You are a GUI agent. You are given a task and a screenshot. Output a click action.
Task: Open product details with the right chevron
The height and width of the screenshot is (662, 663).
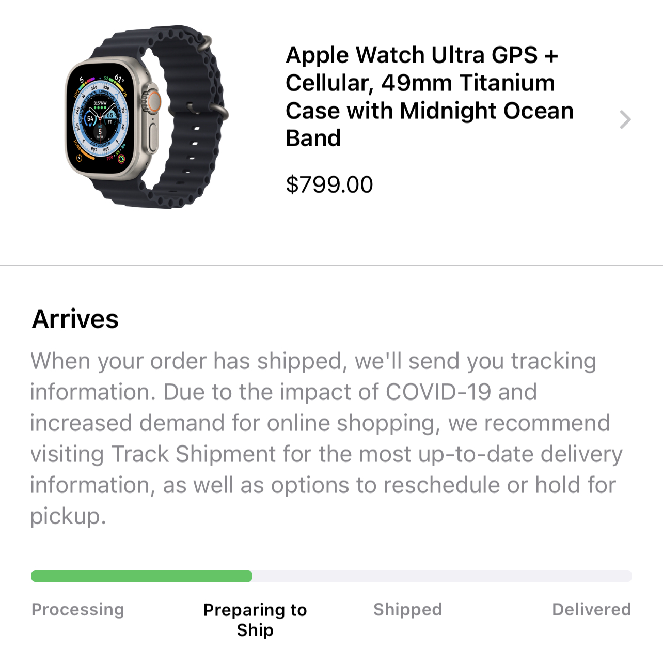tap(625, 120)
